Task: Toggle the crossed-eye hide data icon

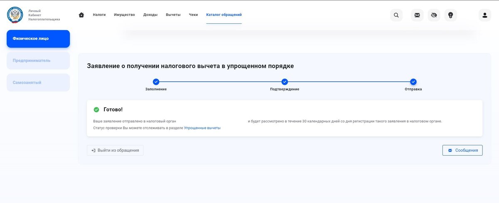Action: [434, 15]
